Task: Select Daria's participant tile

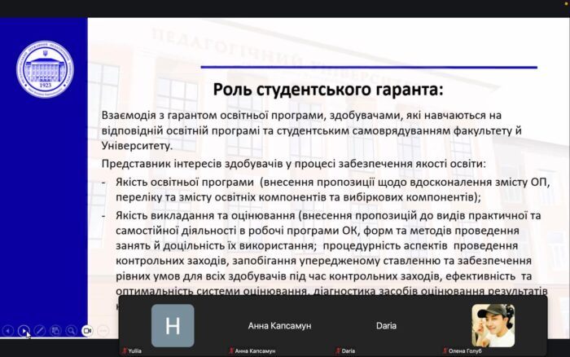Action: click(386, 325)
